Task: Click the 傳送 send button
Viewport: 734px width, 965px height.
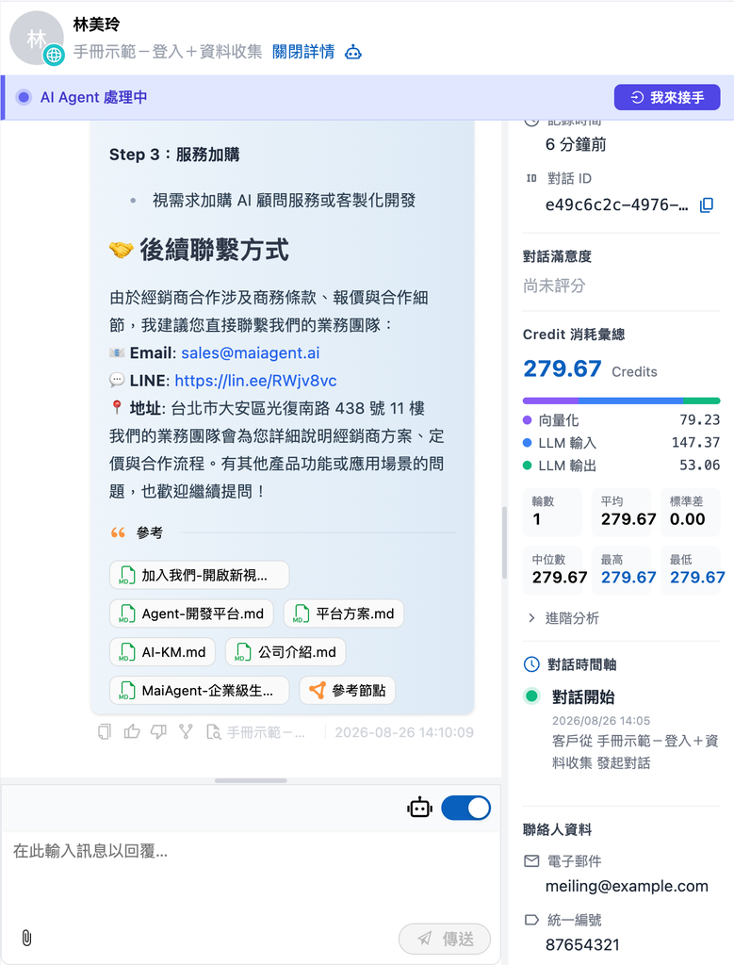Action: tap(445, 939)
